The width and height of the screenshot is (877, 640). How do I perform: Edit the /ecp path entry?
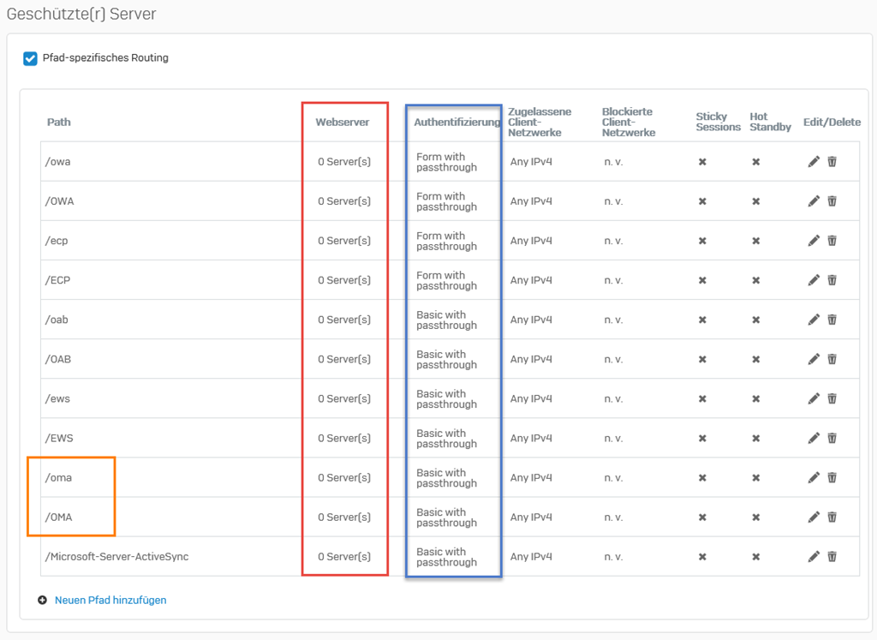tap(814, 241)
